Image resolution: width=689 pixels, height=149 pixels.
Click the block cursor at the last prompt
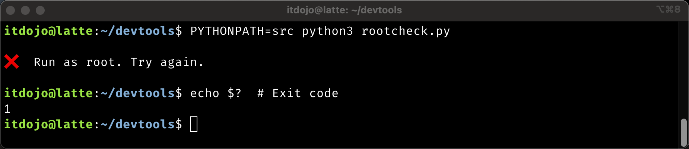[x=194, y=124]
